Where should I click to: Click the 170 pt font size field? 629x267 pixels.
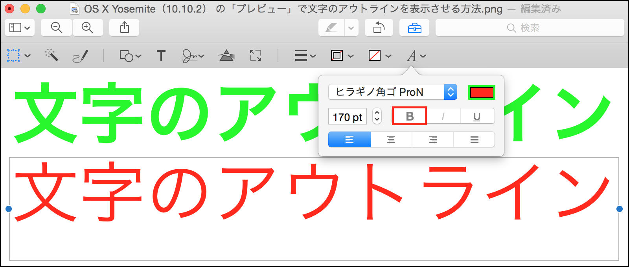coord(348,117)
